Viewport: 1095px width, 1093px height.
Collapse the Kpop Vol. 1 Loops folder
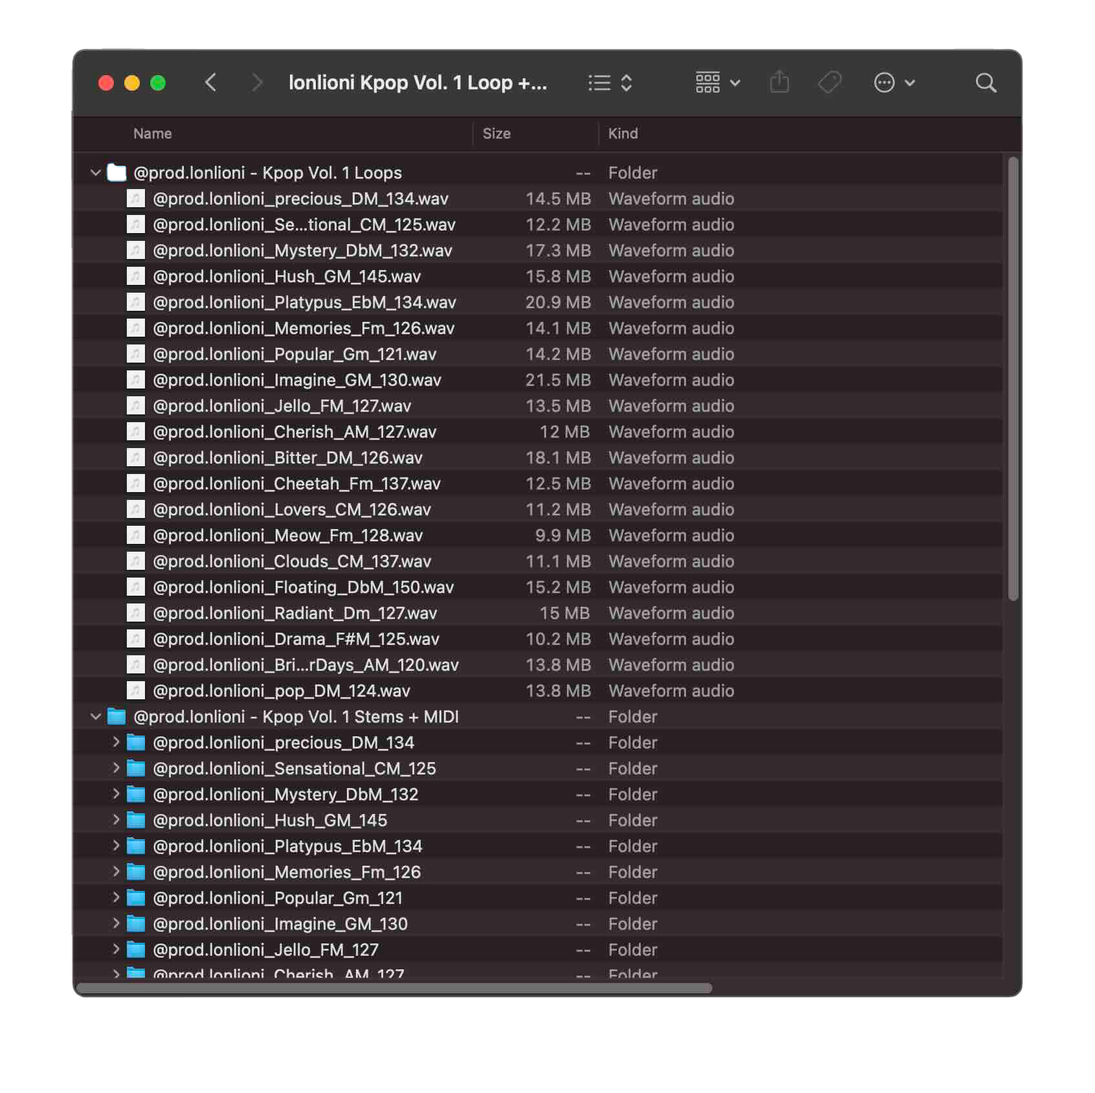point(96,173)
